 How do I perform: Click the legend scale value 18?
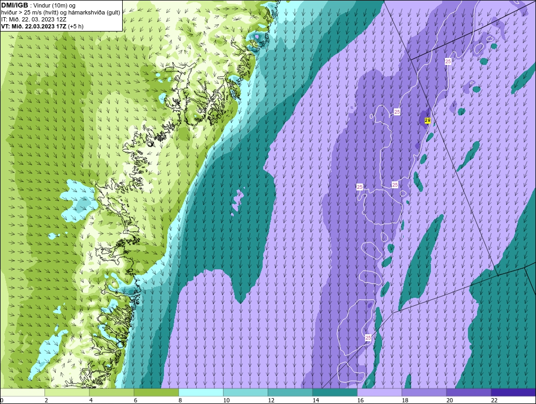(404, 401)
